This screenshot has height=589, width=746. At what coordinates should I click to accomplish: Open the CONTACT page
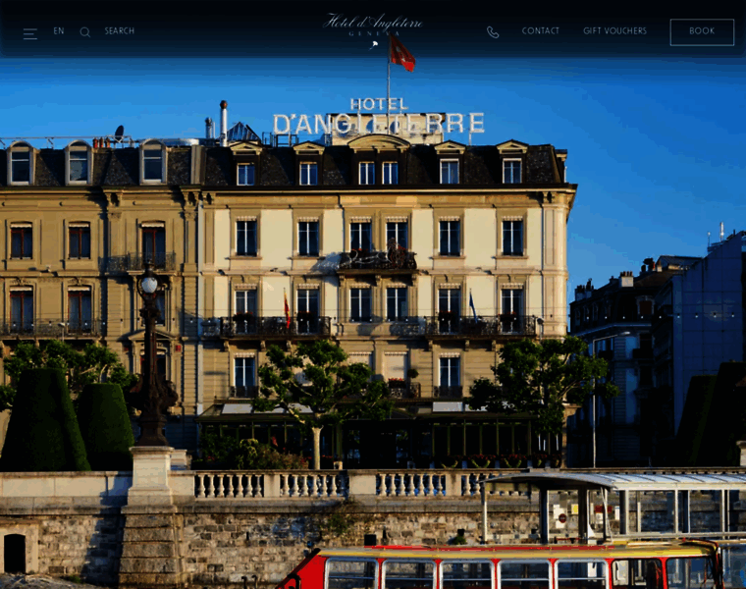click(x=541, y=31)
